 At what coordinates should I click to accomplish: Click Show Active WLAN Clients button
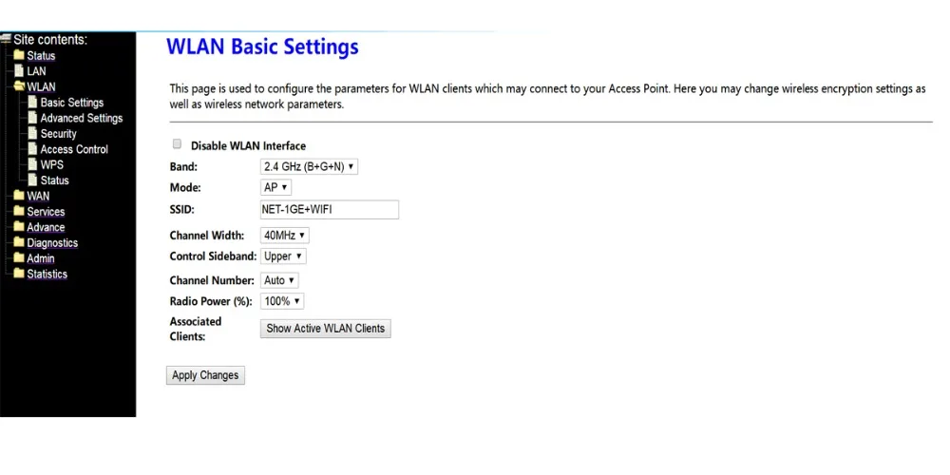point(325,329)
